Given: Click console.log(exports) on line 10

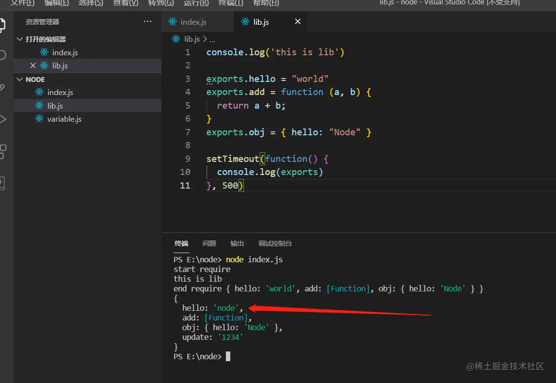Looking at the screenshot, I should 270,172.
